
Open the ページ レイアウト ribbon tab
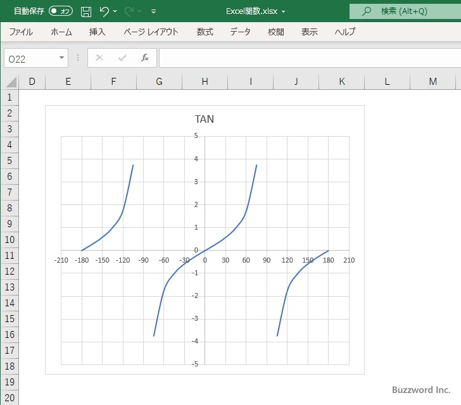151,32
